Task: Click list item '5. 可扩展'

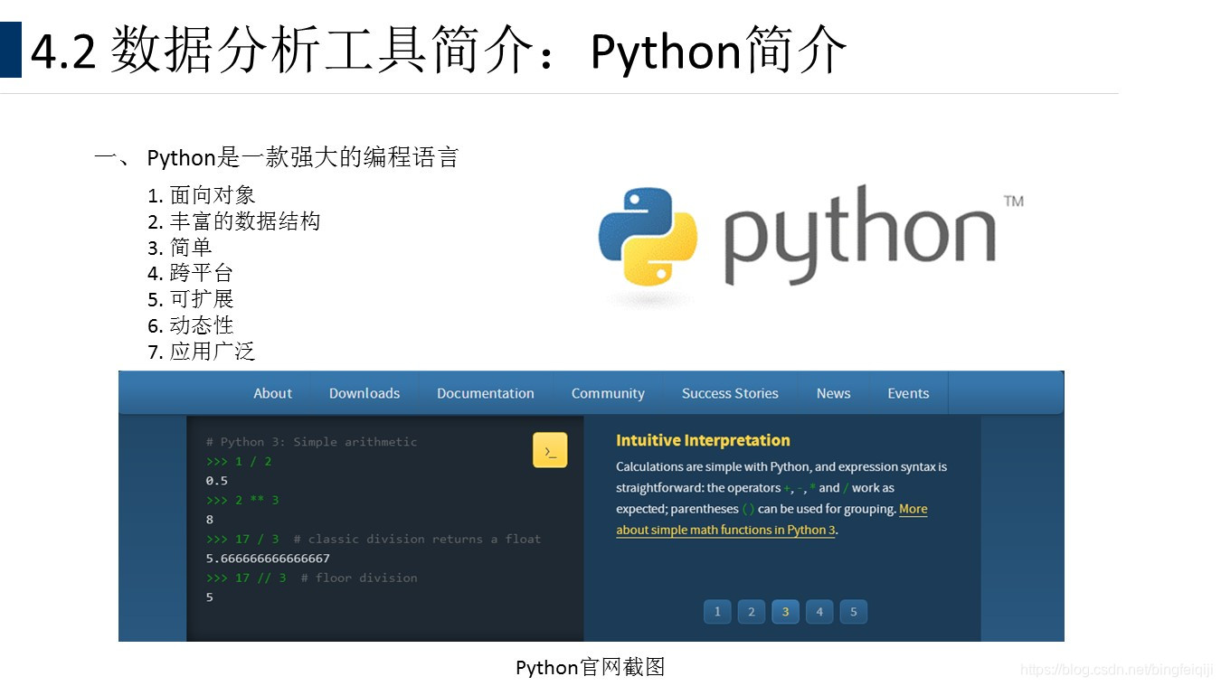Action: (x=191, y=299)
